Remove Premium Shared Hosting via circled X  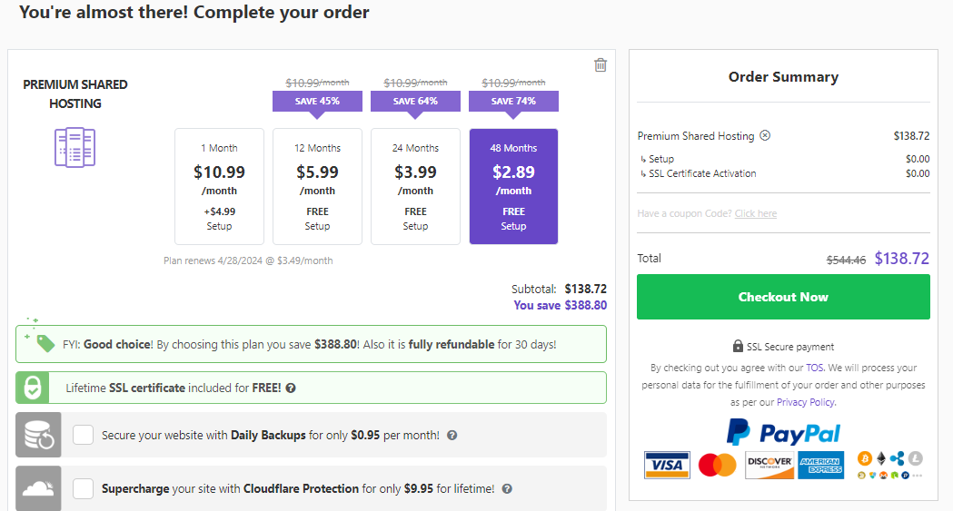[765, 135]
